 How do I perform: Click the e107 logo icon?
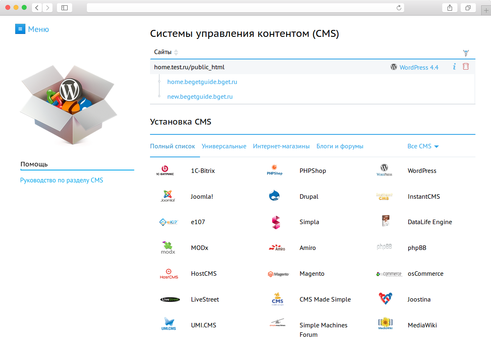point(168,222)
